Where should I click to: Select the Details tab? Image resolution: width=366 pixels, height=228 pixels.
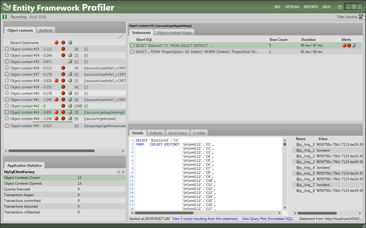[138, 133]
